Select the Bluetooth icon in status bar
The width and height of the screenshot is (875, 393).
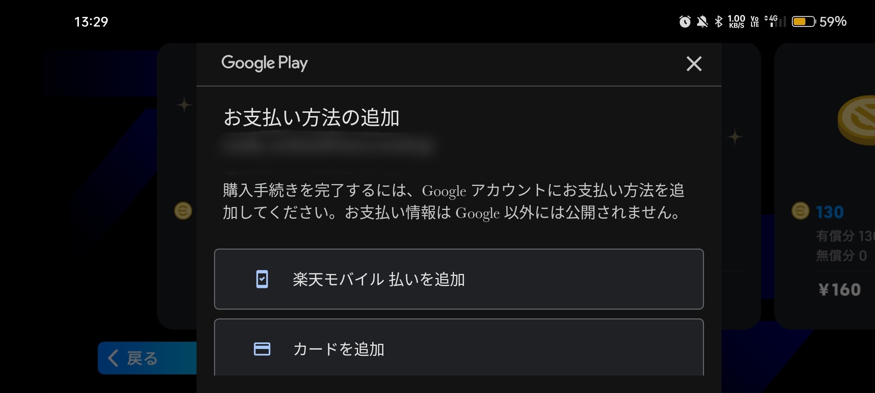pos(719,22)
